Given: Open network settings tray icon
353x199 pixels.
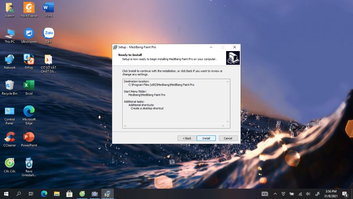Looking at the screenshot, I should pos(300,194).
